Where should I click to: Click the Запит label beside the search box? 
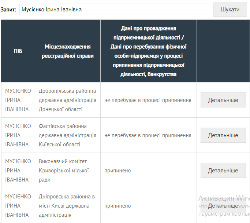coord(8,10)
